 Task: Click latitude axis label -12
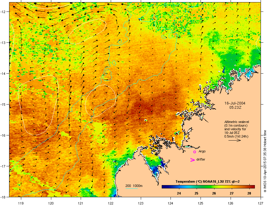tap(3, 12)
